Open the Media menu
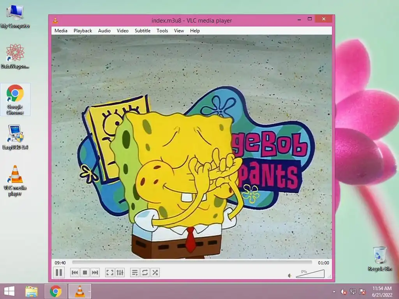The image size is (399, 299). 61,30
